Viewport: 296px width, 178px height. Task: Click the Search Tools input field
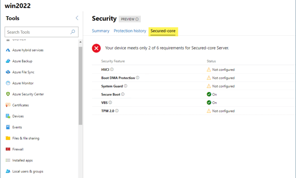(41, 32)
